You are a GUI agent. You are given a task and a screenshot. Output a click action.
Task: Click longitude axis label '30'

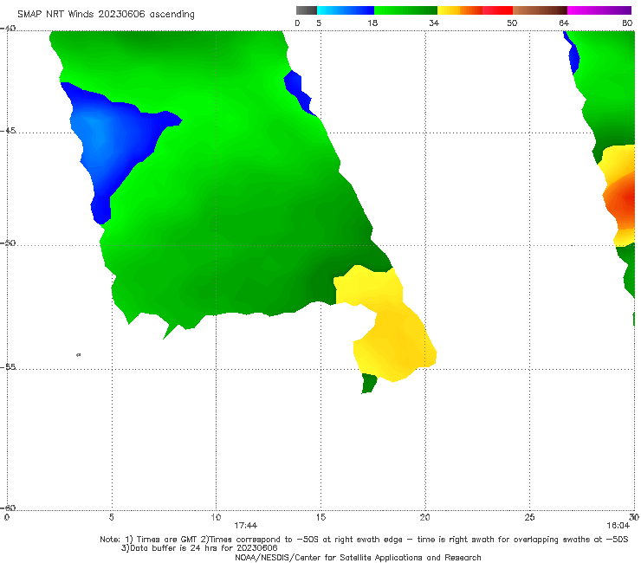tap(634, 518)
